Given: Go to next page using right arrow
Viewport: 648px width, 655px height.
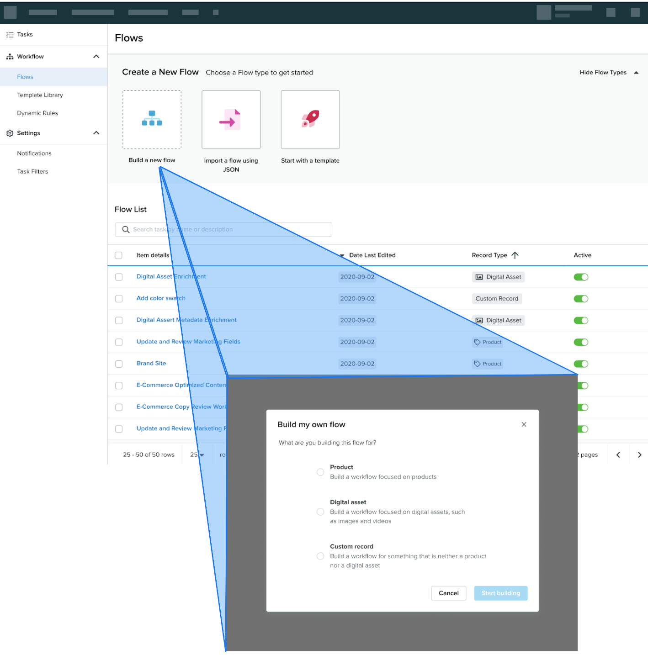Looking at the screenshot, I should coord(639,454).
